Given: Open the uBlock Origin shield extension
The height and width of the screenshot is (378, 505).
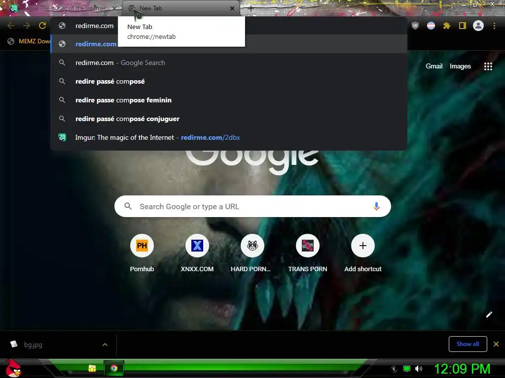Looking at the screenshot, I should pyautogui.click(x=415, y=26).
